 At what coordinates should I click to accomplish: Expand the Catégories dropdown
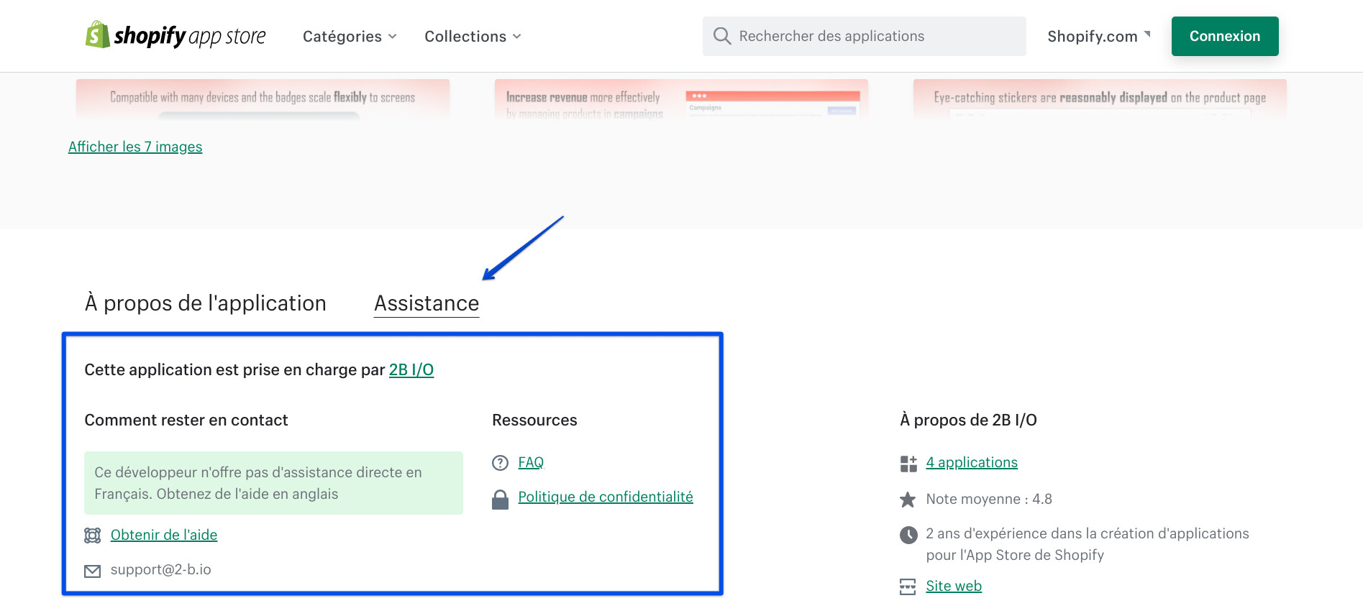tap(350, 37)
